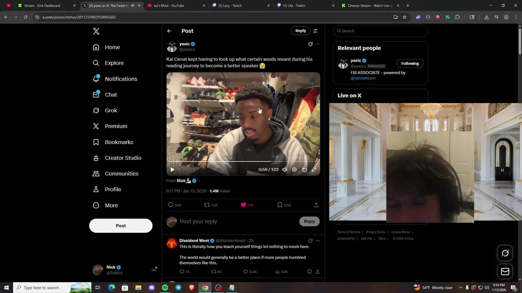Open Dissident West's profile name

point(194,241)
